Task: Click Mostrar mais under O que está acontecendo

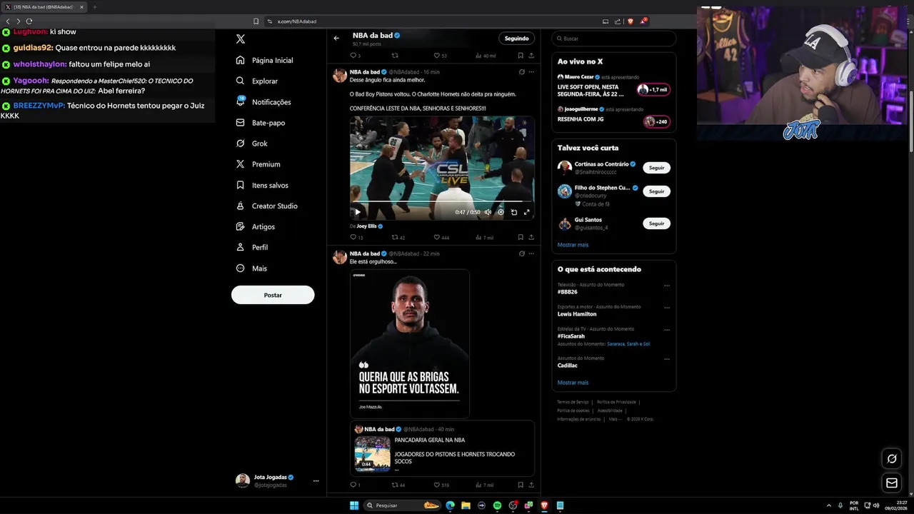Action: click(x=573, y=383)
